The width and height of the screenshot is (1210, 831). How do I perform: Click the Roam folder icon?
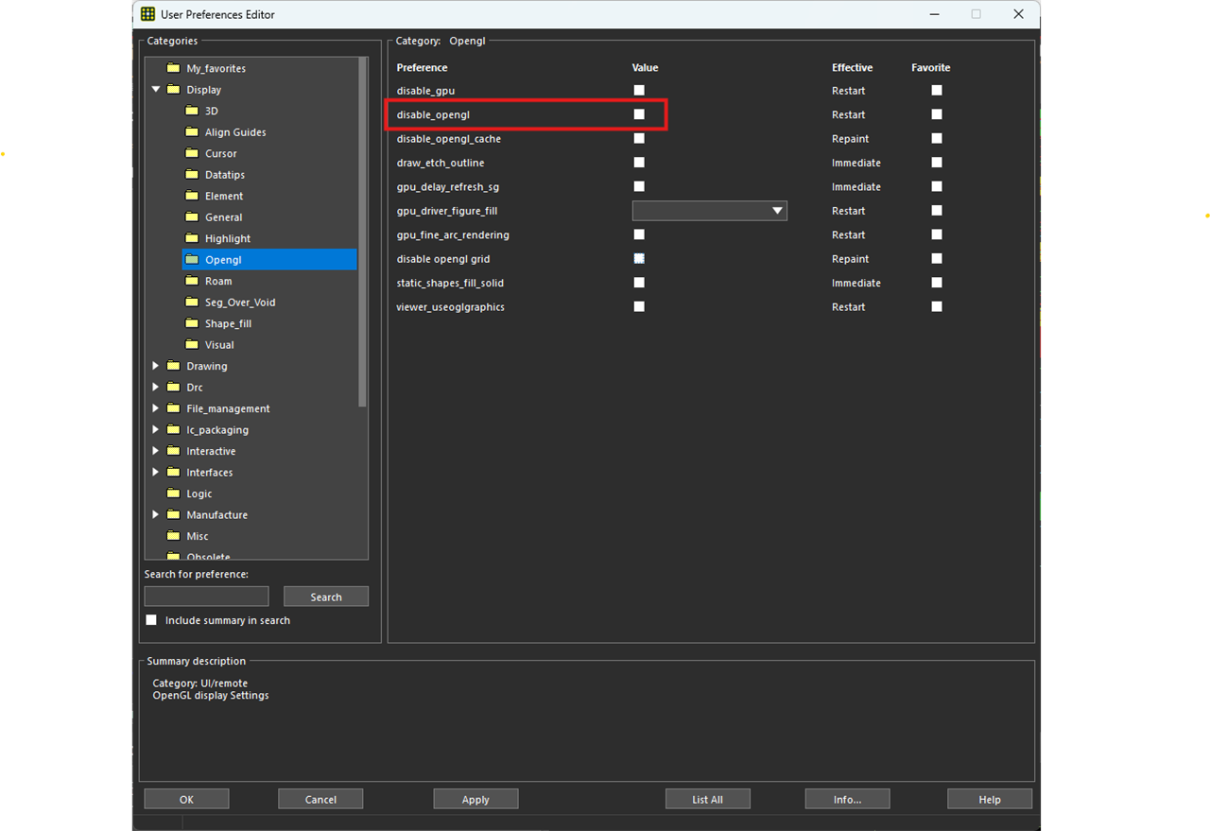coord(192,281)
